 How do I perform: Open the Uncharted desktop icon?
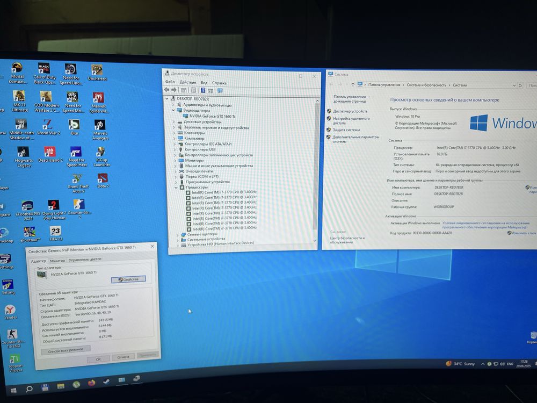97,73
